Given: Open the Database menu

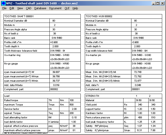Looking at the screenshot, I should (40, 8).
